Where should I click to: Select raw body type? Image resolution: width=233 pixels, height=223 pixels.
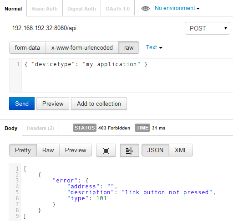point(129,47)
